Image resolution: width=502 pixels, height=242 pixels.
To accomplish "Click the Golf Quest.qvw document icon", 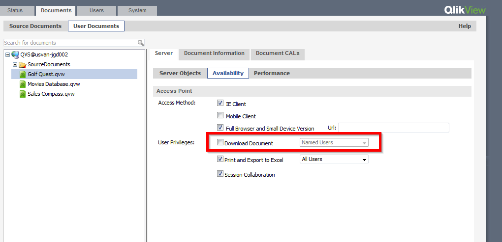I will pos(23,75).
